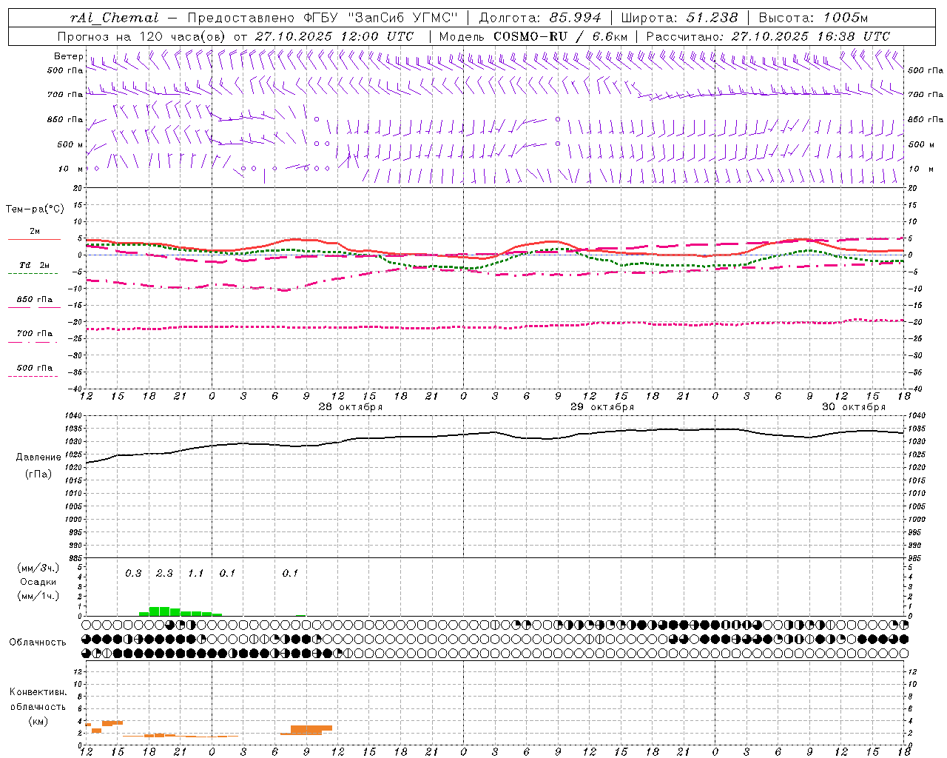Click the Конвективн. convective cloud label
This screenshot has height=758, width=947.
(x=38, y=692)
